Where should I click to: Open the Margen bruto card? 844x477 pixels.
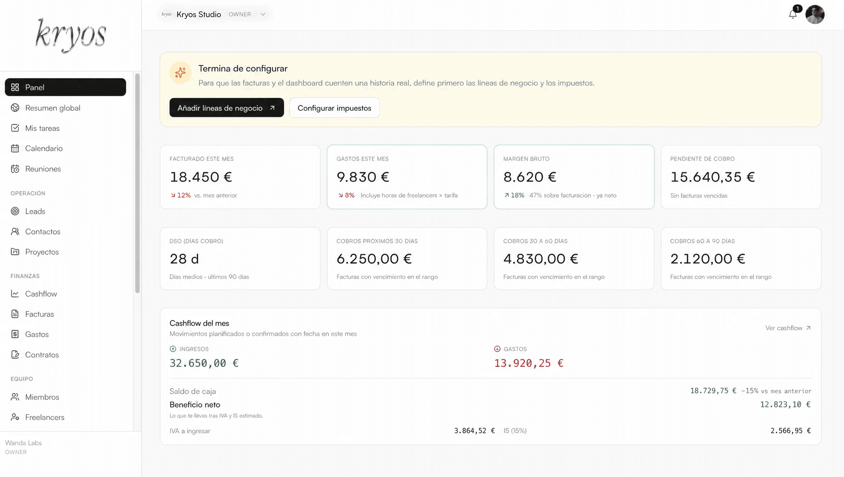click(574, 177)
